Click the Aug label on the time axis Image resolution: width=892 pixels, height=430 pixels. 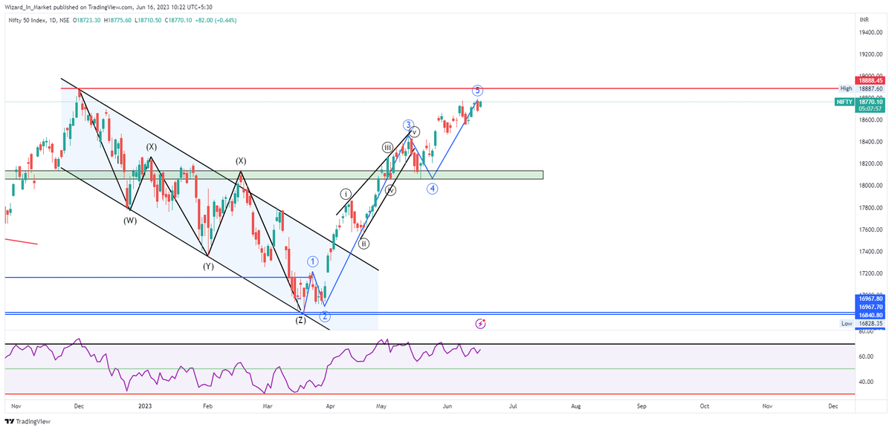(576, 406)
